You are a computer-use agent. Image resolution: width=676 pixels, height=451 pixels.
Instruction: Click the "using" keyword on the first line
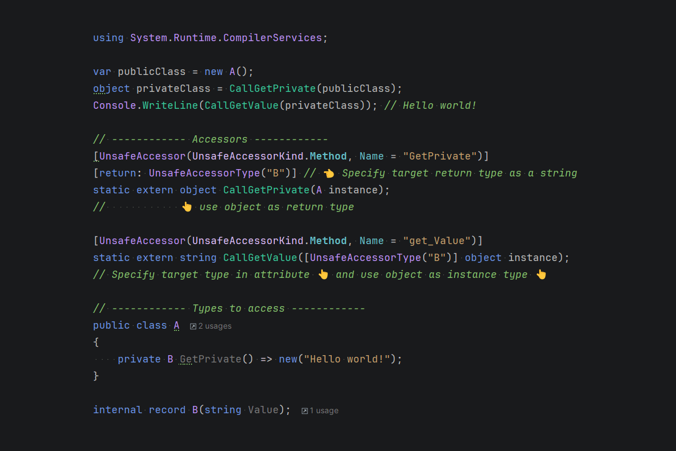point(108,38)
